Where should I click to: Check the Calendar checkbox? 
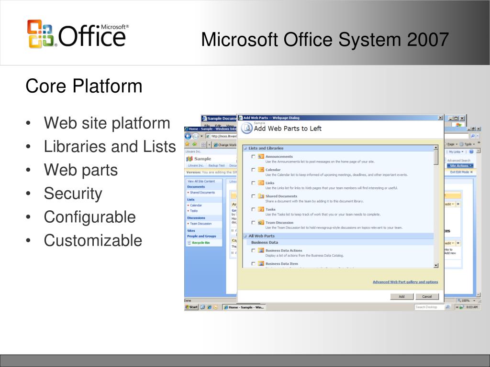pos(254,170)
